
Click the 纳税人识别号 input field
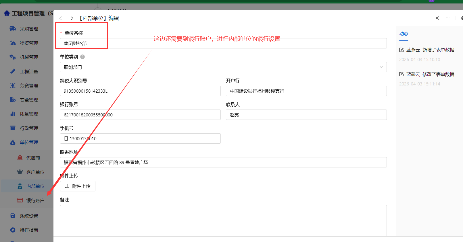[x=140, y=91]
